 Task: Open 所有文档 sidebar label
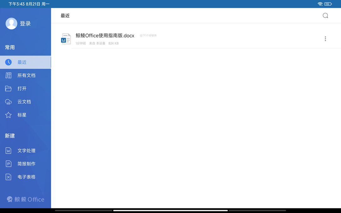pyautogui.click(x=27, y=75)
